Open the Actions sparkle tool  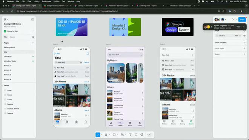click(x=141, y=135)
